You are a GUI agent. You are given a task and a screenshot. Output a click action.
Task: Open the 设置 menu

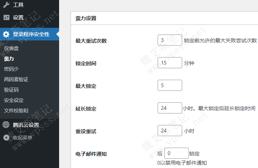(18, 17)
